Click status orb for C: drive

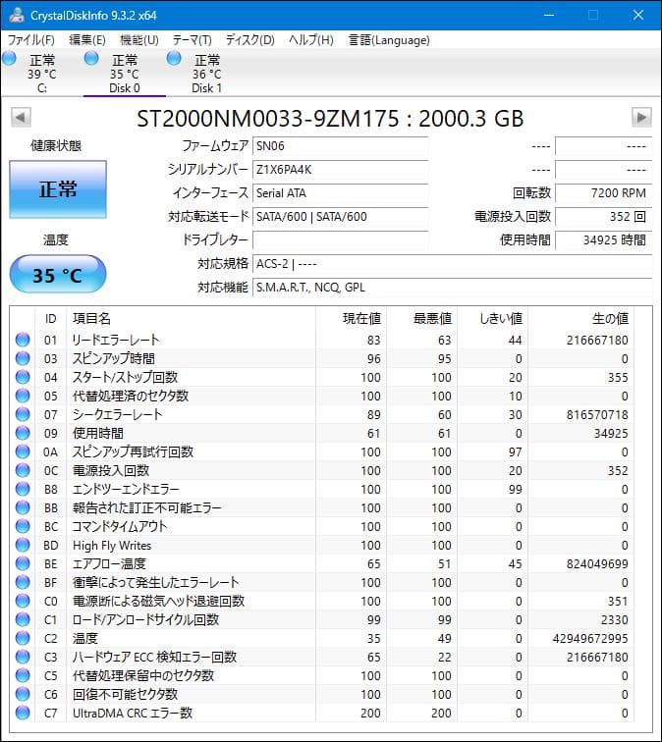tap(9, 59)
